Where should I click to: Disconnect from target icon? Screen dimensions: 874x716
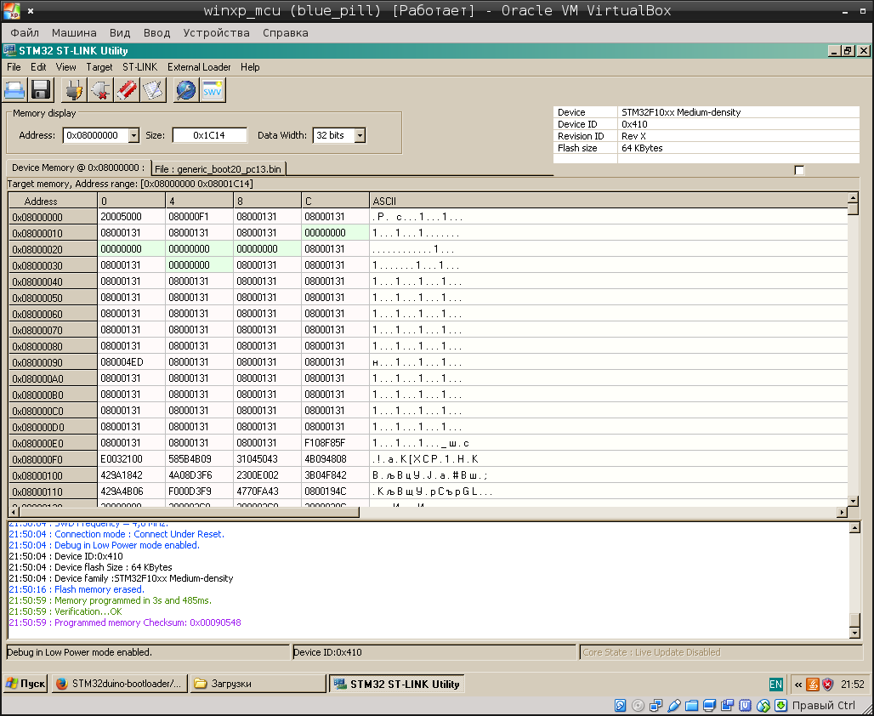(x=100, y=90)
